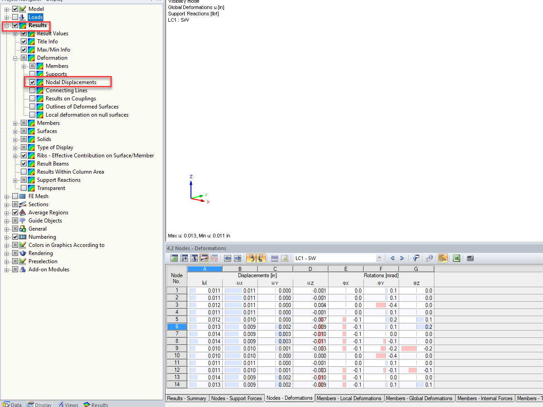Select Local deformation on null surfaces item
Image resolution: width=543 pixels, height=407 pixels.
[87, 115]
